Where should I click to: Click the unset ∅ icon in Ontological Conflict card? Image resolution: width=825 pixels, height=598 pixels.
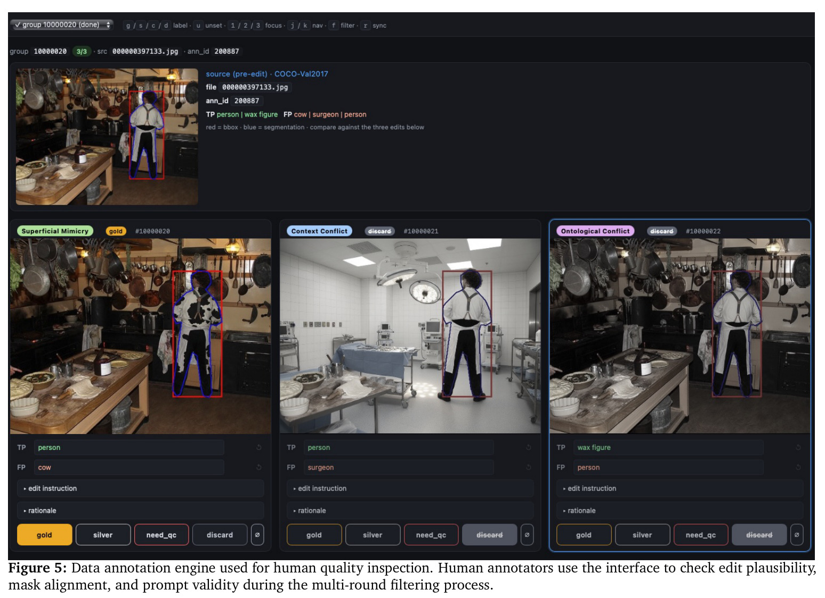pos(797,535)
